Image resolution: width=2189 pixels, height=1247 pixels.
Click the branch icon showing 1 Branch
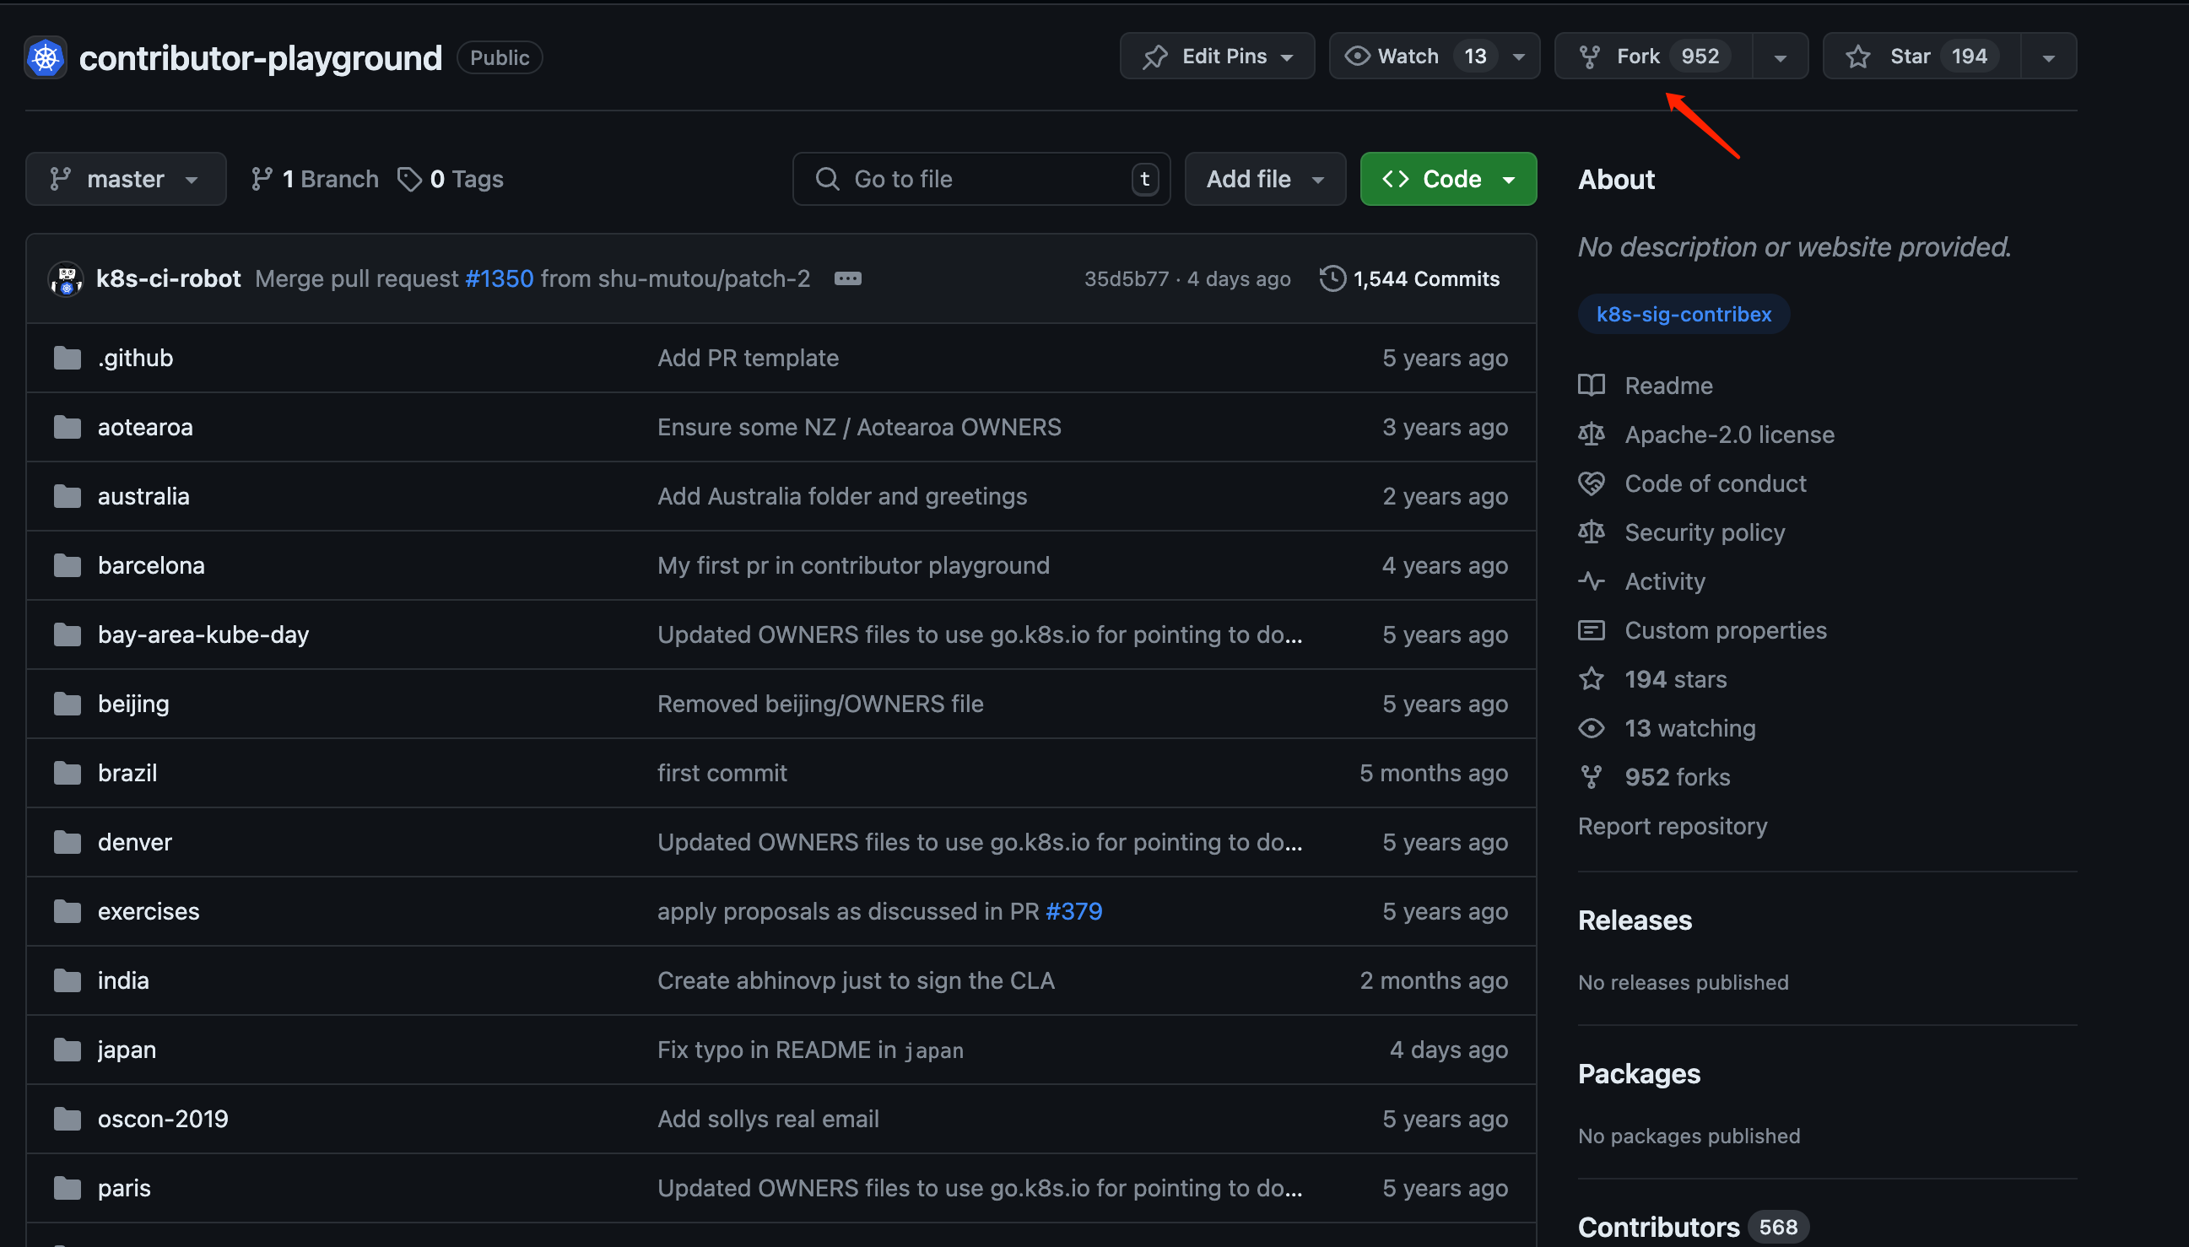[x=262, y=179]
